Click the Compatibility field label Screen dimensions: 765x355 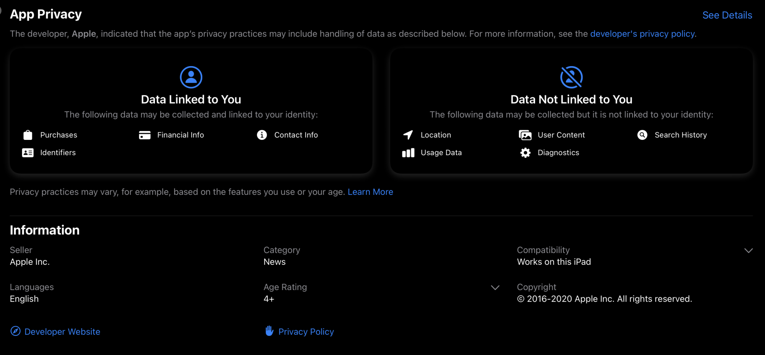coord(543,250)
